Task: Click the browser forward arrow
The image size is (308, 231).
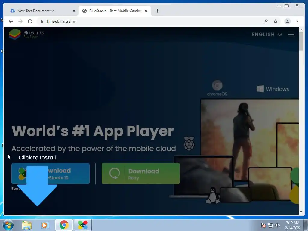Action: [x=20, y=21]
